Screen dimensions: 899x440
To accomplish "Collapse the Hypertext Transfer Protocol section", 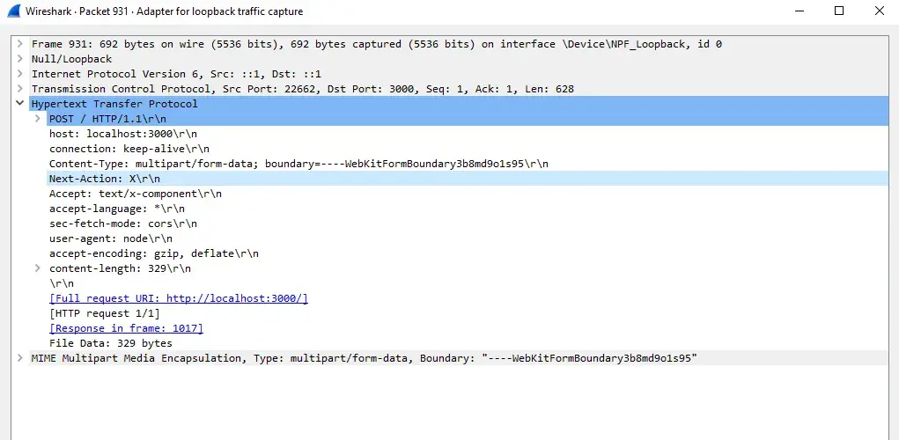I will click(x=19, y=104).
